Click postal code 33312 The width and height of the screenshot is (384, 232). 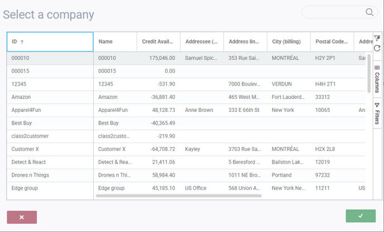(x=323, y=97)
